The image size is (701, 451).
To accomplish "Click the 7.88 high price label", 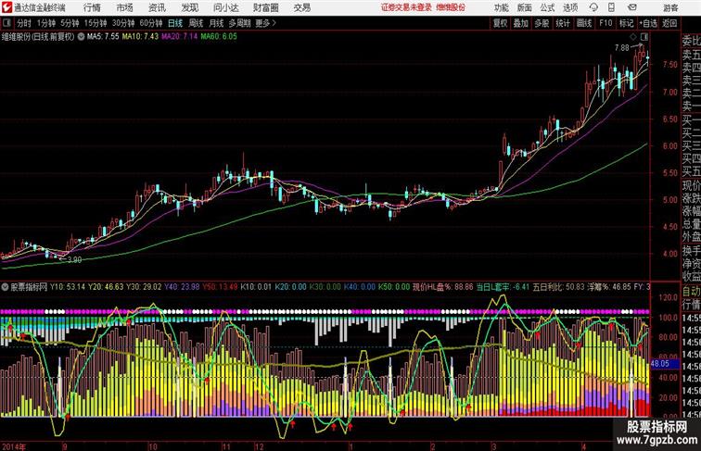I will pyautogui.click(x=622, y=48).
